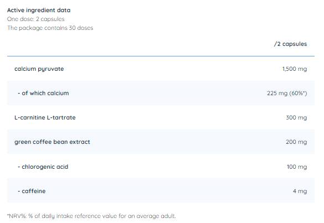324x223 pixels.
Task: Click the /2 capsules column header
Action: click(x=290, y=44)
